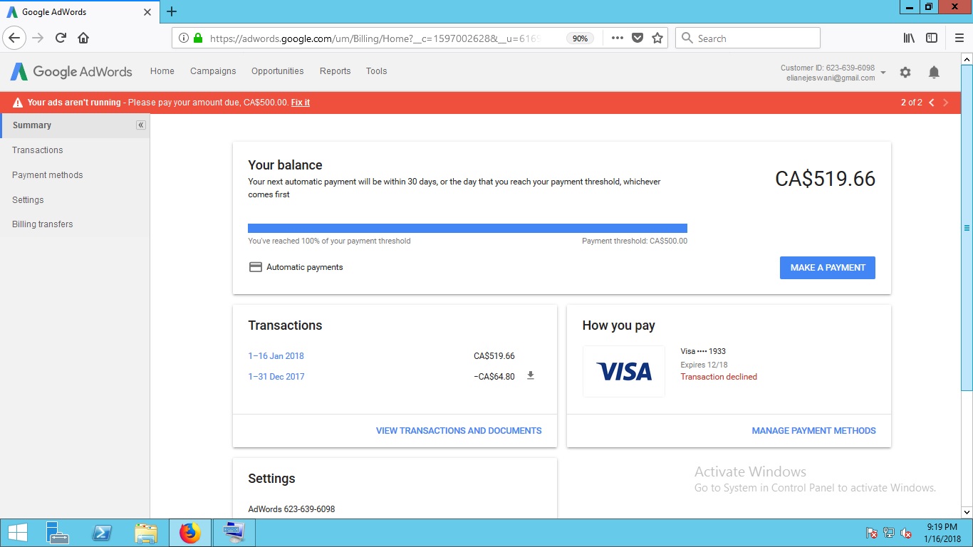973x547 pixels.
Task: Click the Fix it link
Action: [301, 103]
